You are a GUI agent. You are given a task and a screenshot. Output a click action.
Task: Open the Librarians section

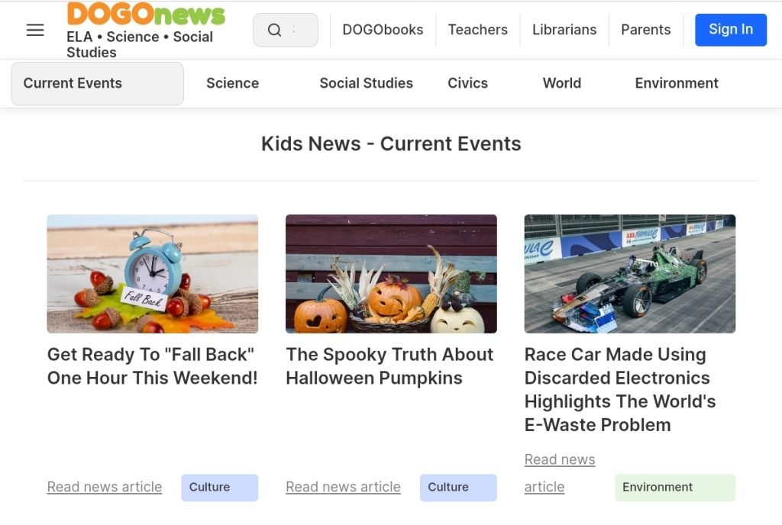tap(564, 30)
